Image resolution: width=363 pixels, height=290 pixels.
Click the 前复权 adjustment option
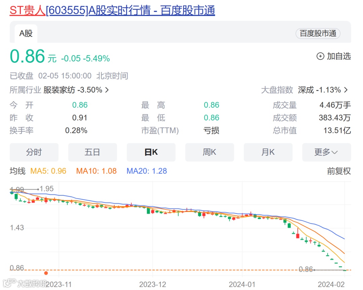pyautogui.click(x=339, y=171)
